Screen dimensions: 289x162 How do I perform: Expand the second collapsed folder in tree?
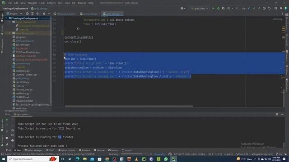tap(9, 33)
